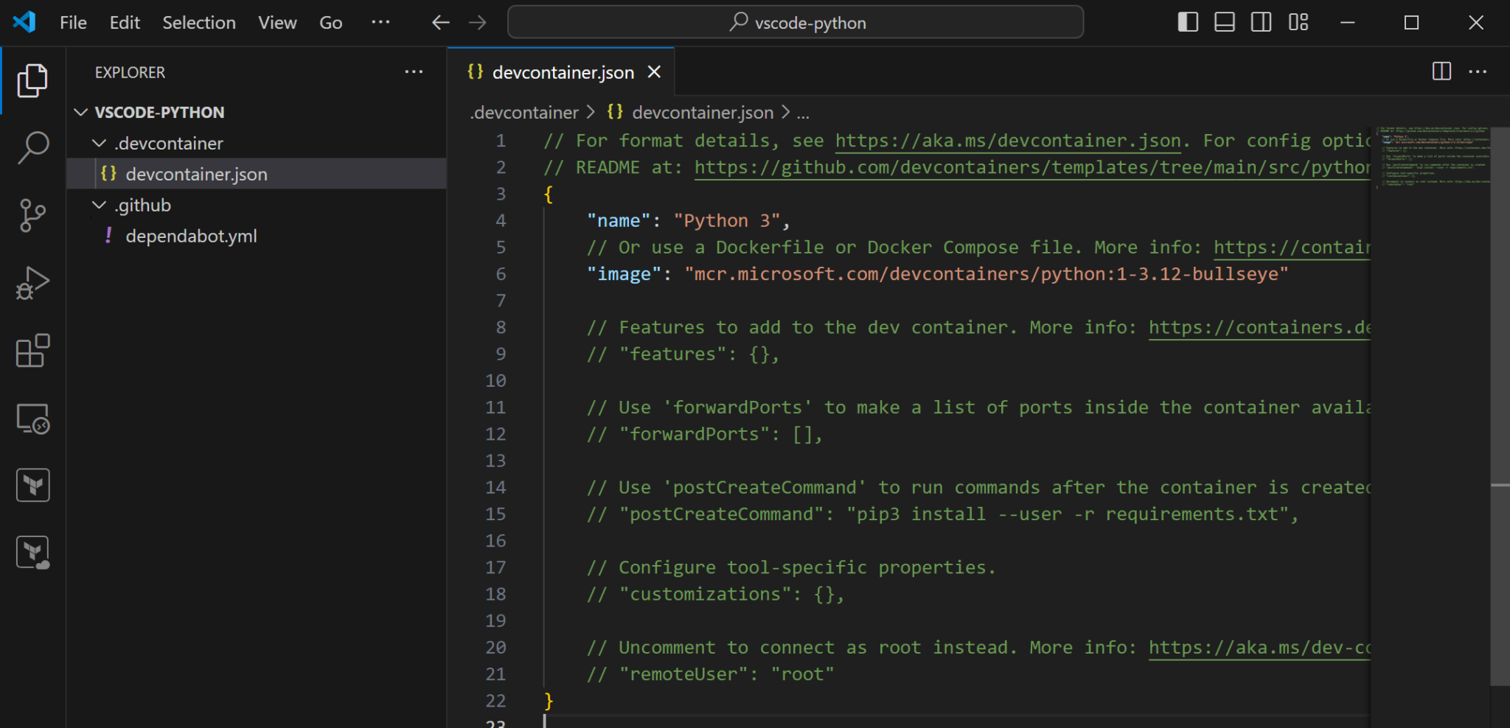The image size is (1510, 728).
Task: Toggle the secondary side bar
Action: coord(1261,22)
